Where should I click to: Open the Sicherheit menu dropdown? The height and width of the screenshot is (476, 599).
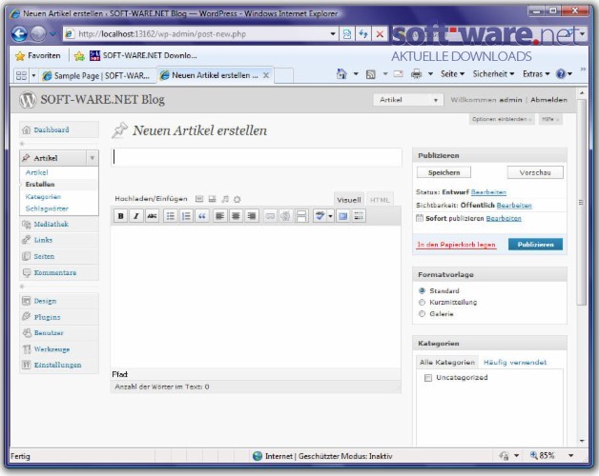tap(493, 74)
